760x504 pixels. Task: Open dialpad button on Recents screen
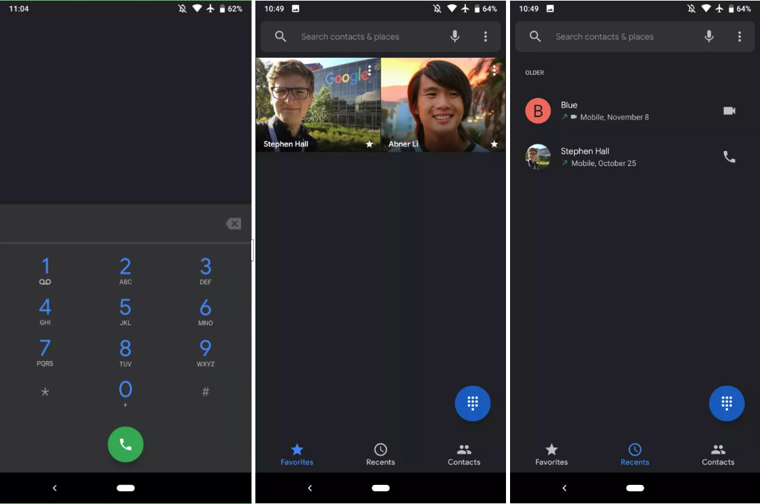(727, 403)
